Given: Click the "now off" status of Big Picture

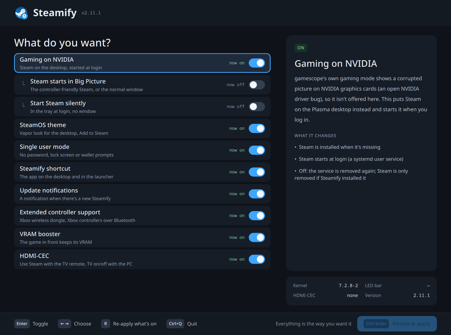Looking at the screenshot, I should click(x=236, y=85).
